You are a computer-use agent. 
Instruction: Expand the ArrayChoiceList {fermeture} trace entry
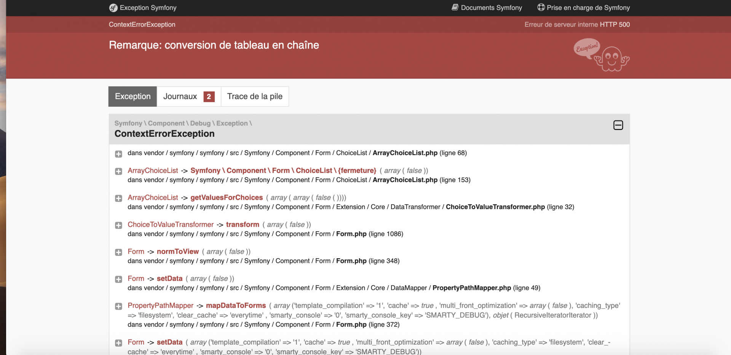pyautogui.click(x=119, y=171)
